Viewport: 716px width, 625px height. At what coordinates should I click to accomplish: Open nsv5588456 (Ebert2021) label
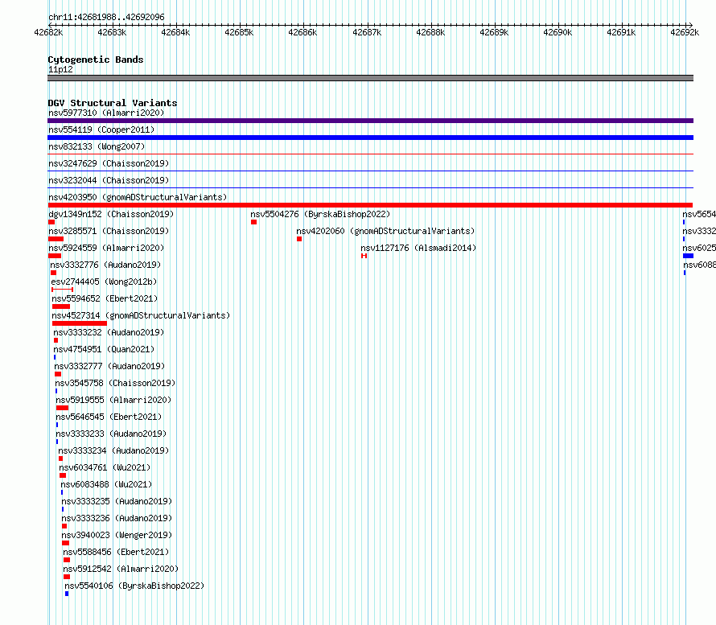(116, 552)
